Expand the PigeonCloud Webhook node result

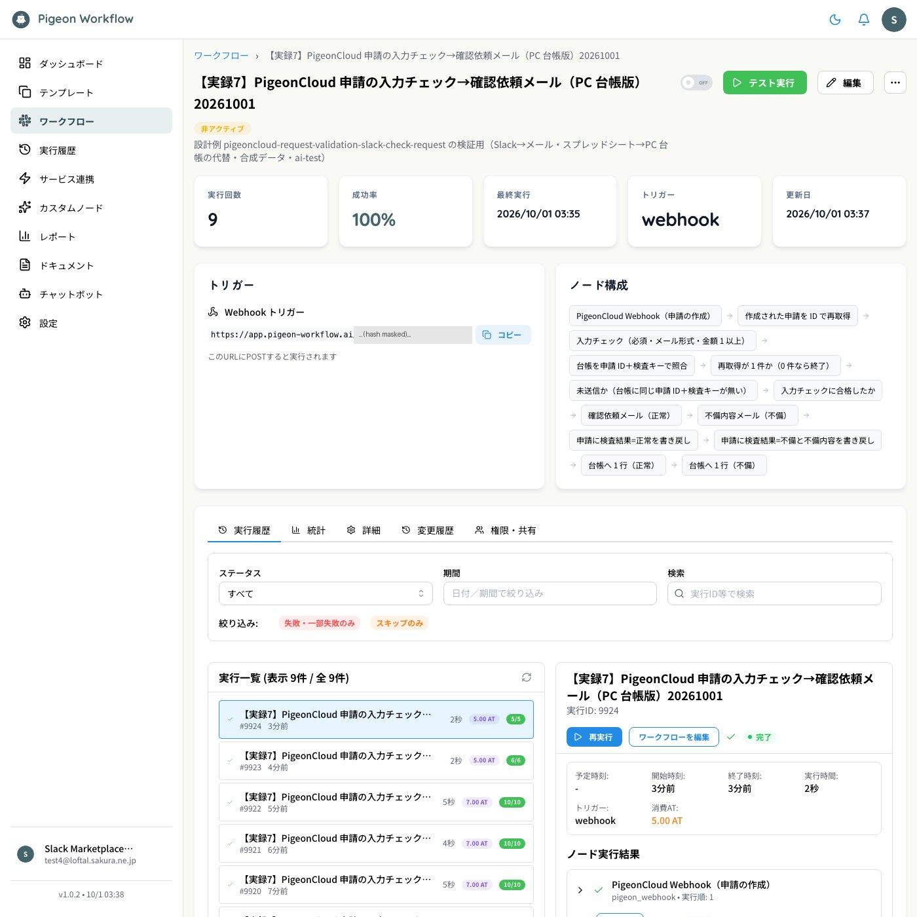coord(580,890)
